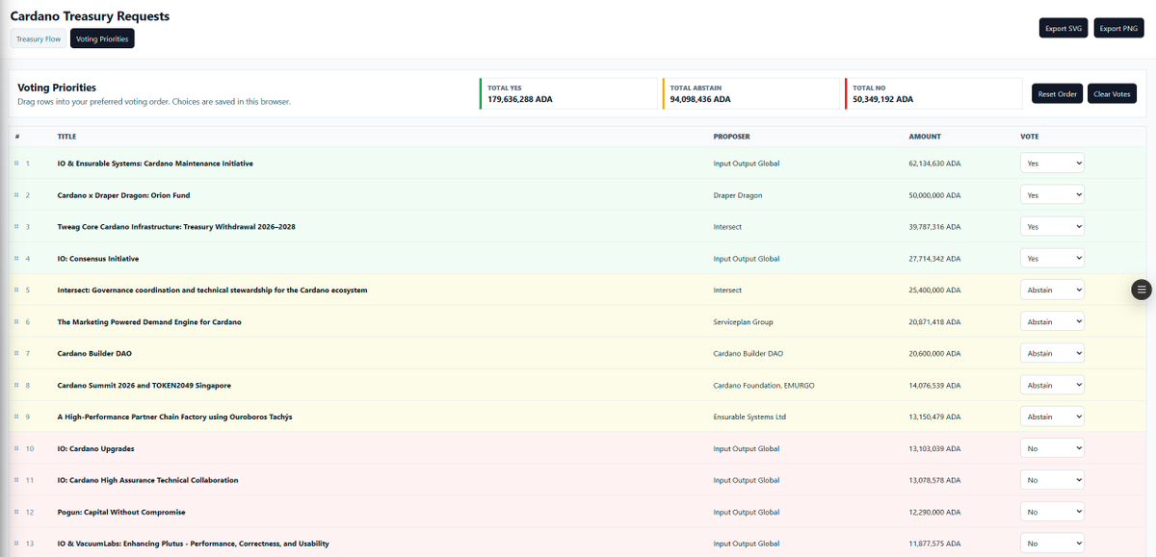Click drag handle for High Assurance Technical Collaboration row
Viewport: 1156px width, 557px height.
16,480
